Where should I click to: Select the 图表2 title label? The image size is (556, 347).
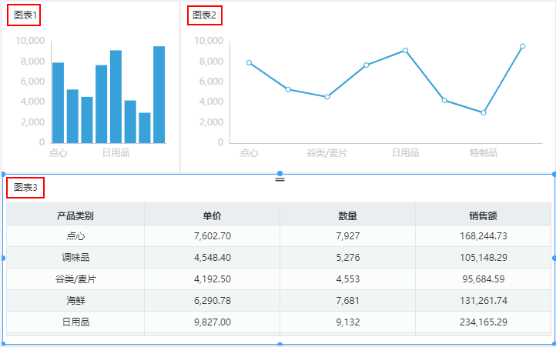(204, 15)
